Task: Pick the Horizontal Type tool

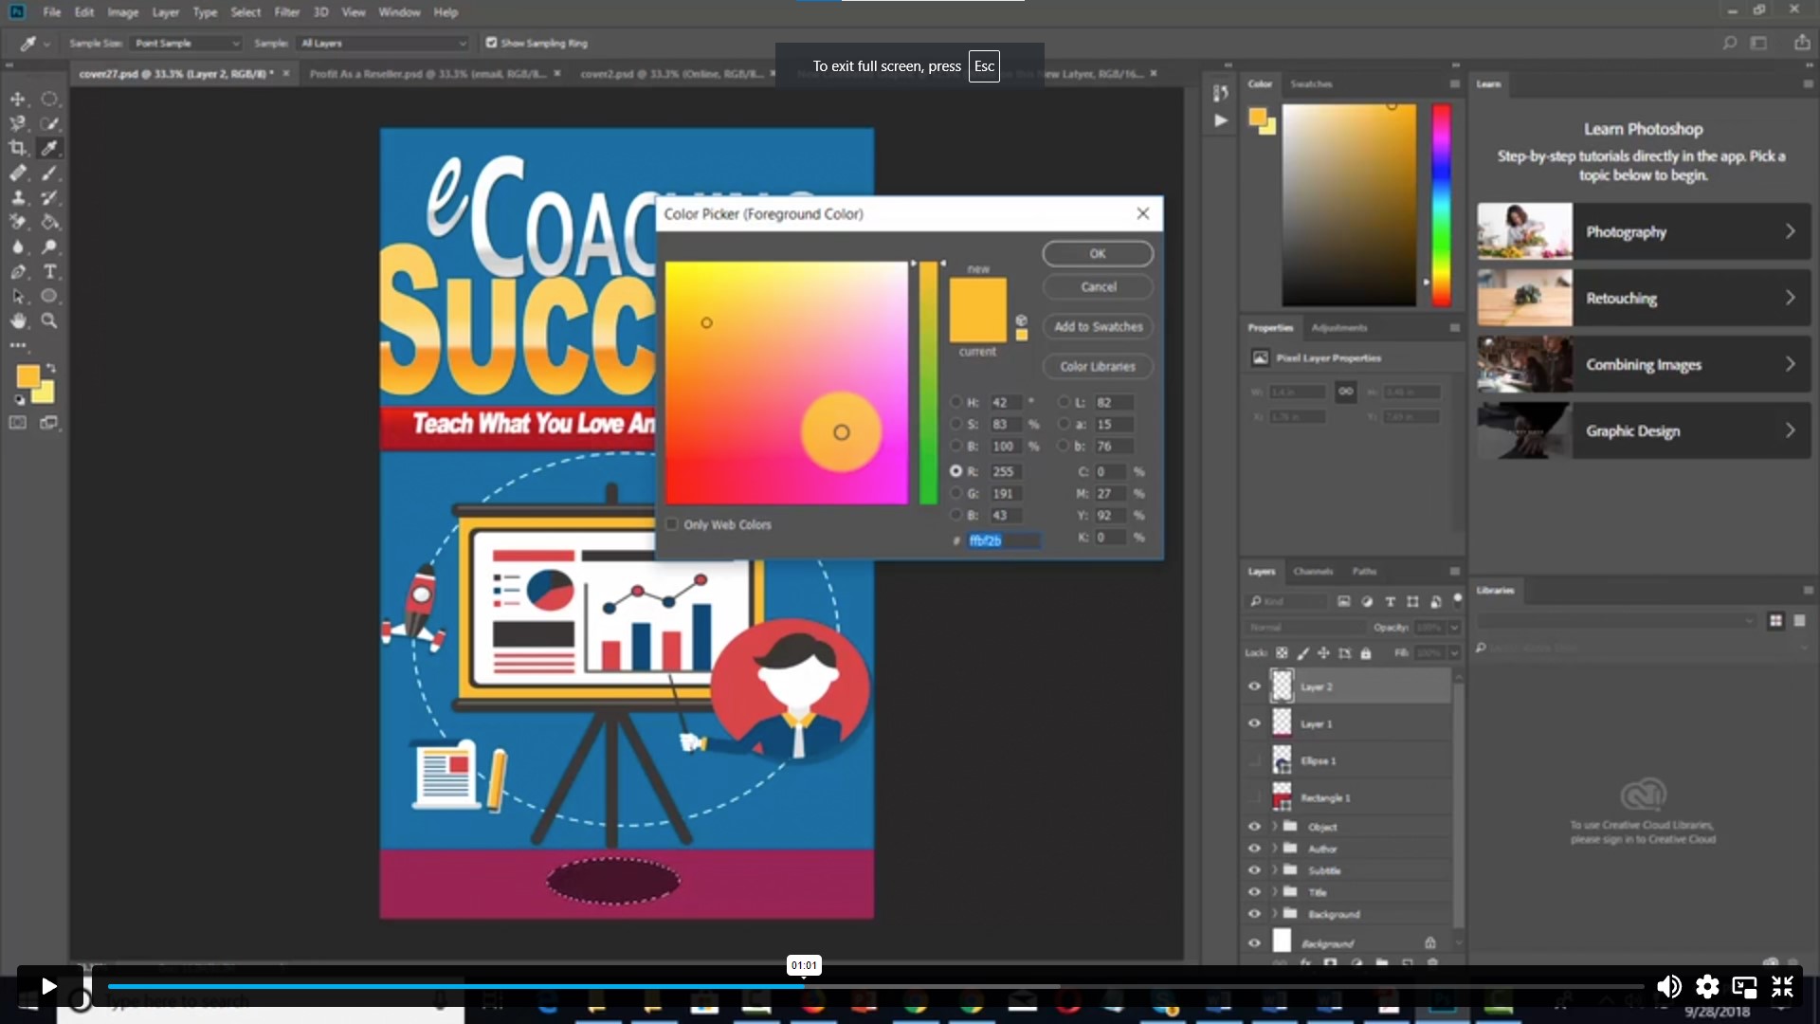Action: 50,272
